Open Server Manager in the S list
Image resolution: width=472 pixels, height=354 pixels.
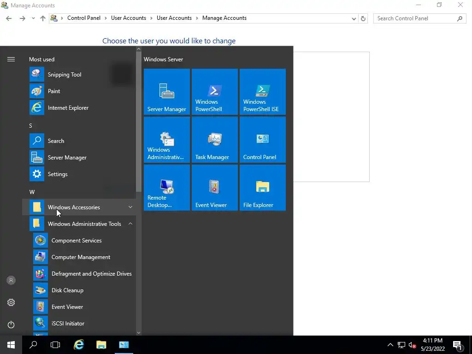pyautogui.click(x=79, y=158)
